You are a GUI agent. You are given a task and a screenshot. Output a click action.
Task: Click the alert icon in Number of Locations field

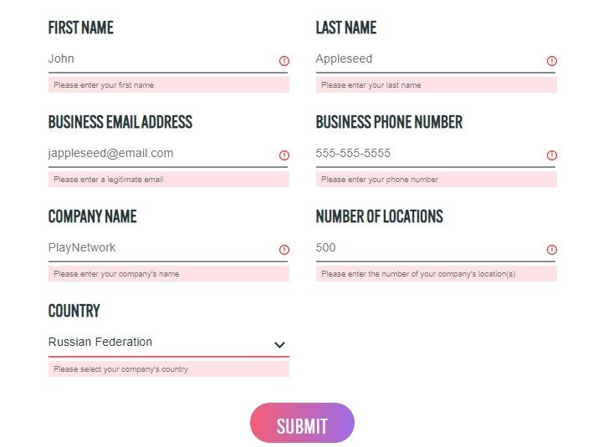552,250
